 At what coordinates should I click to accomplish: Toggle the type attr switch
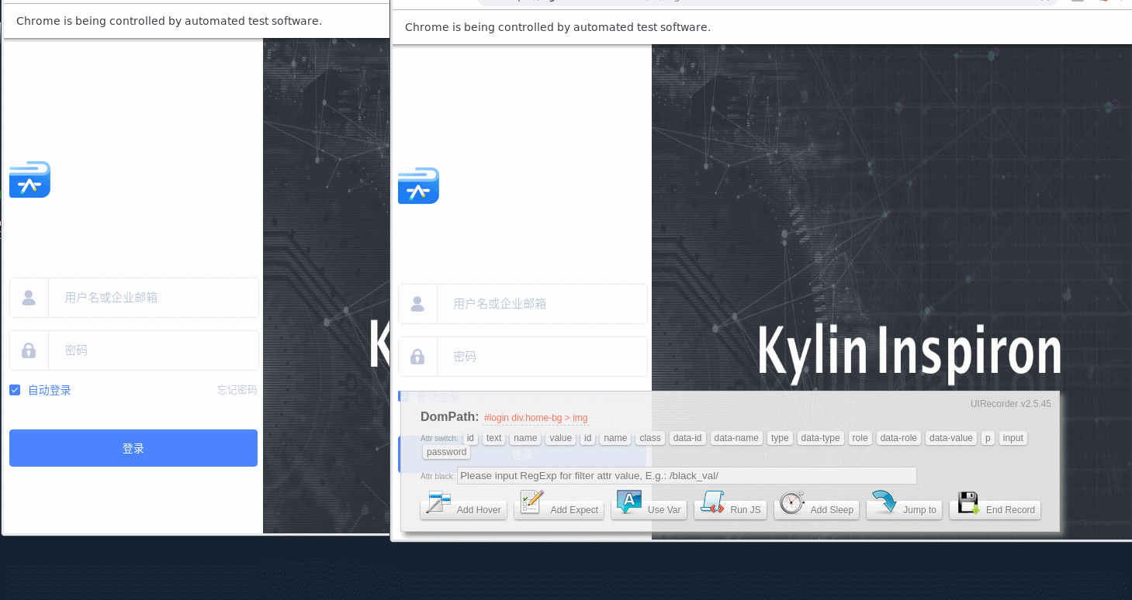click(780, 438)
